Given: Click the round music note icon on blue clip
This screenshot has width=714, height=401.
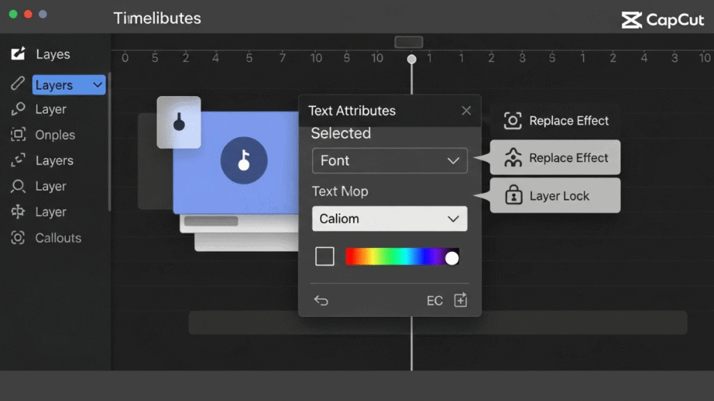Looking at the screenshot, I should [244, 160].
